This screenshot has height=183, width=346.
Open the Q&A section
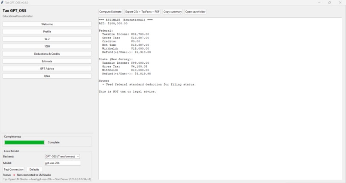(x=47, y=76)
